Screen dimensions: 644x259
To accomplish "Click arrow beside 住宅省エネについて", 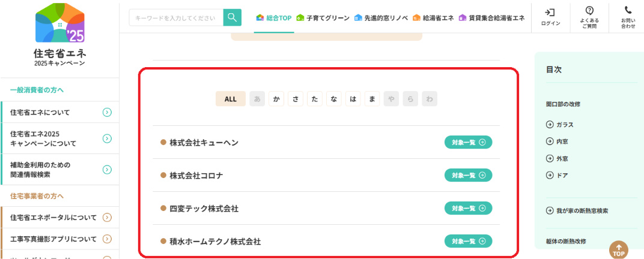I will coord(107,112).
